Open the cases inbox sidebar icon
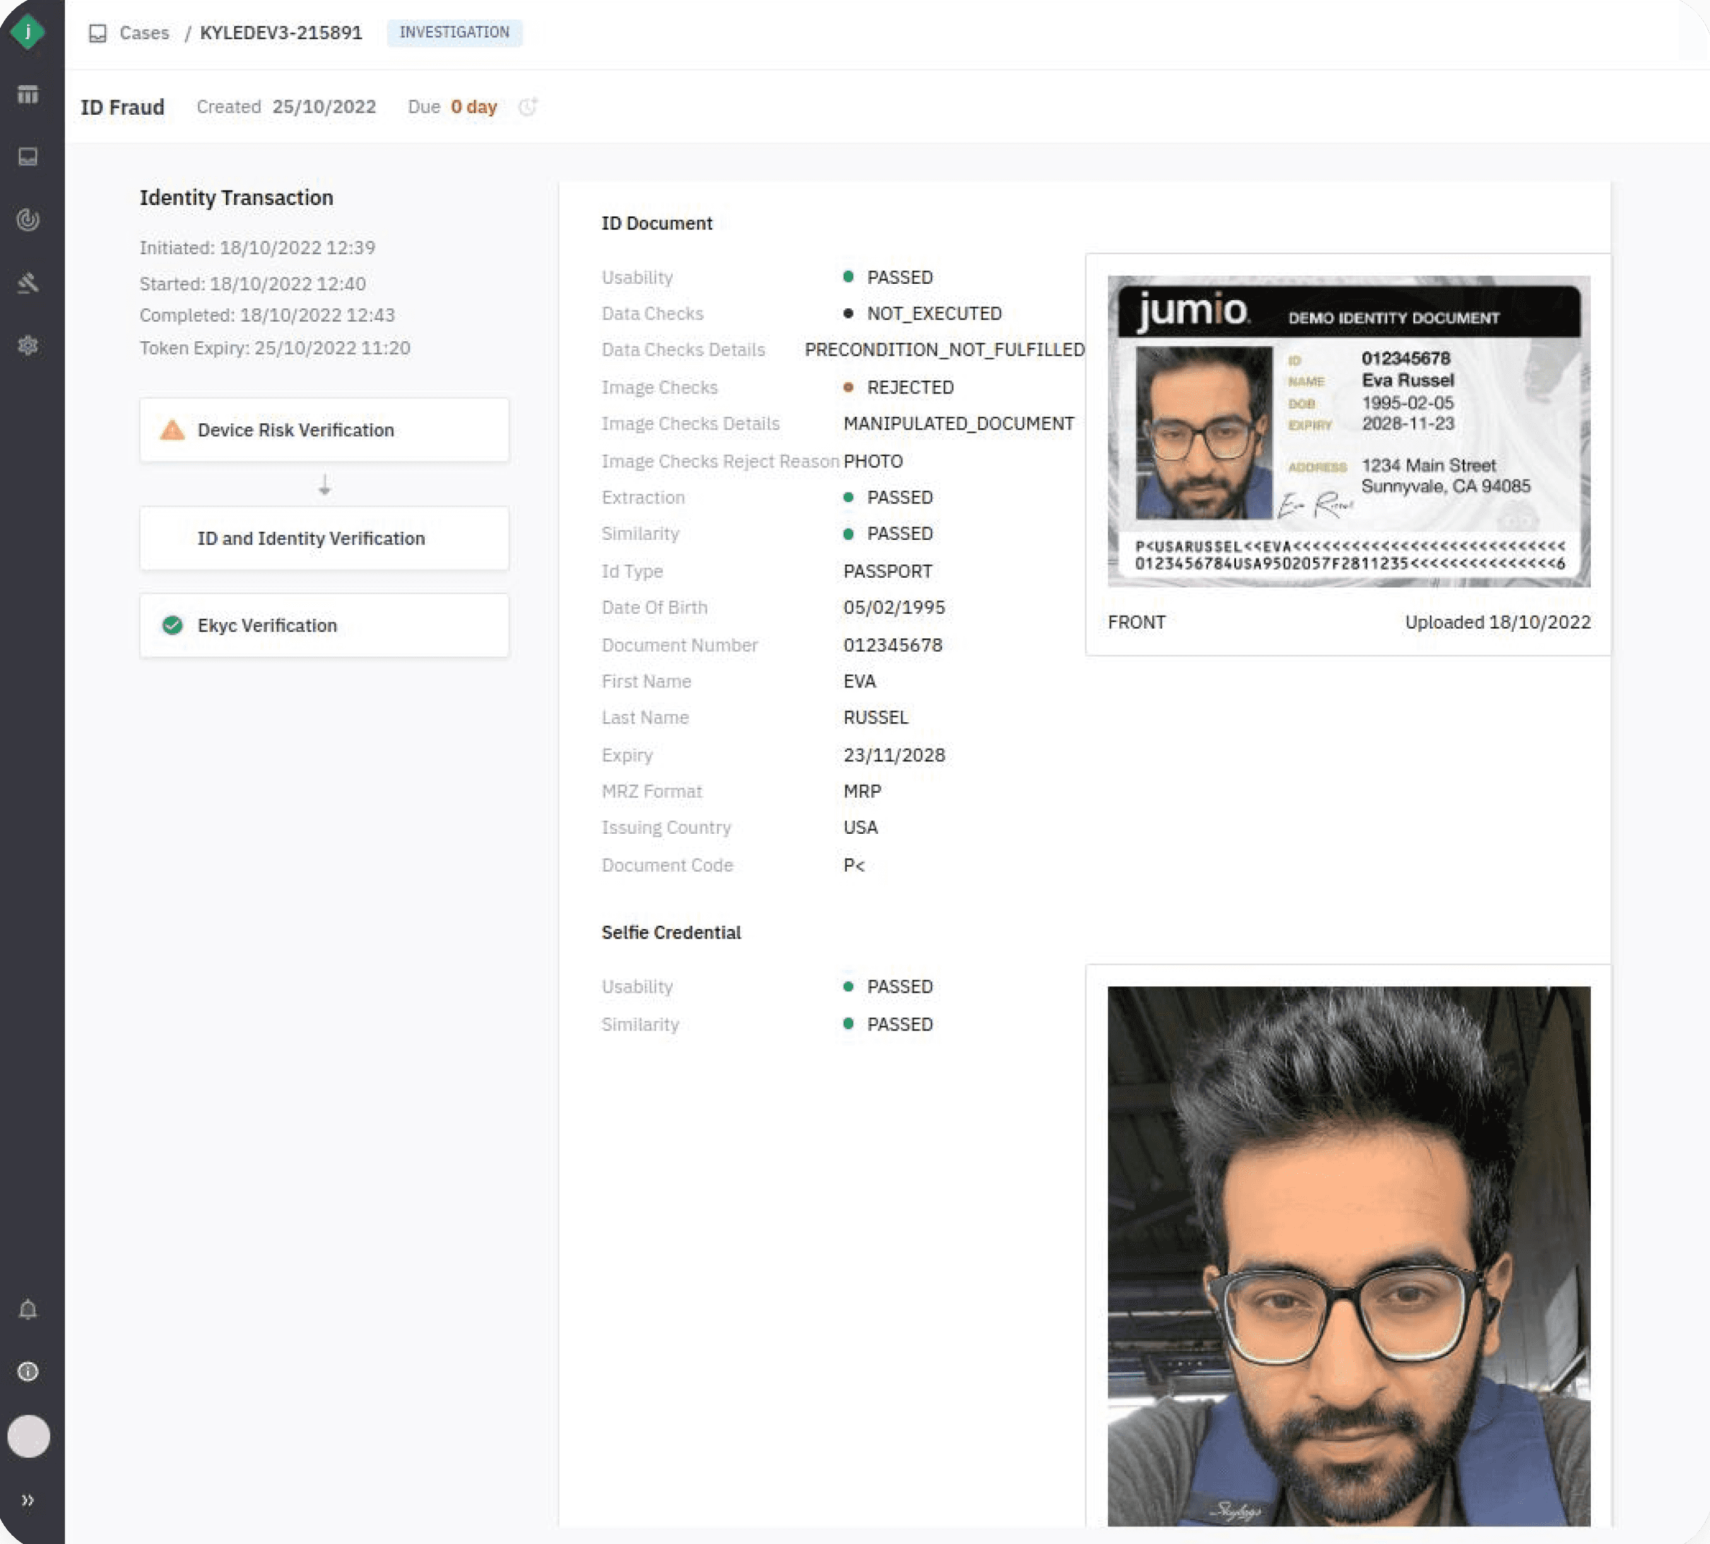Screen dimensions: 1710x1544 (x=28, y=157)
